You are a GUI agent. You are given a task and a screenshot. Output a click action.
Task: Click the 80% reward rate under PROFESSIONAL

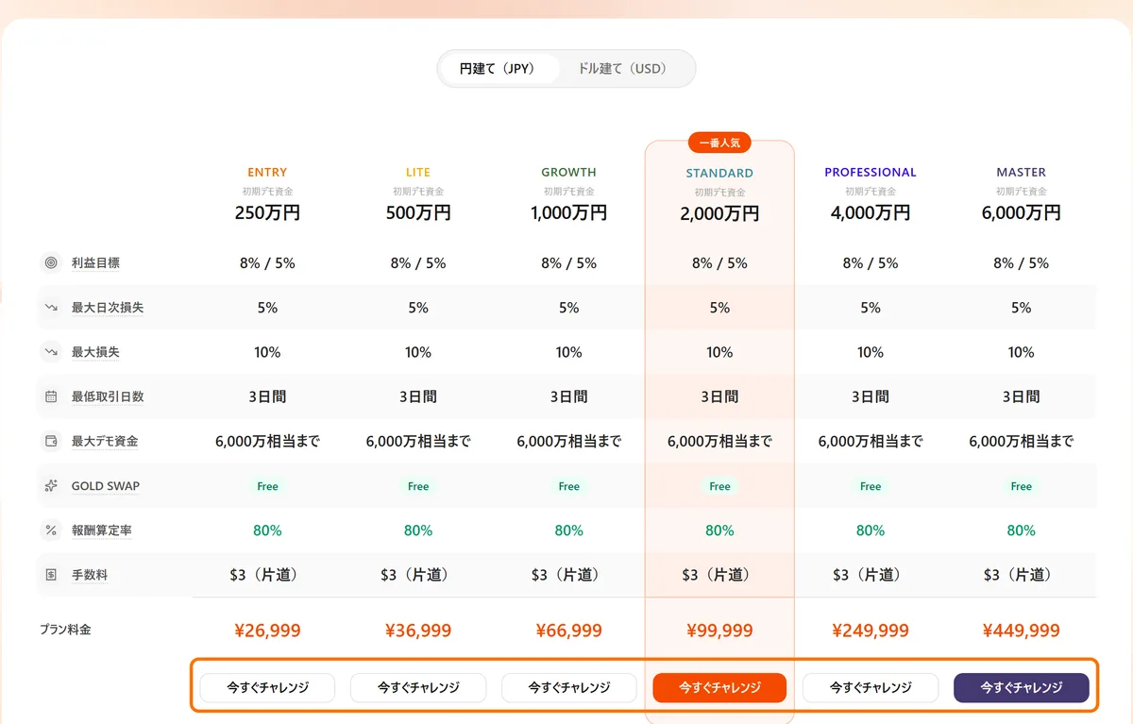point(871,530)
